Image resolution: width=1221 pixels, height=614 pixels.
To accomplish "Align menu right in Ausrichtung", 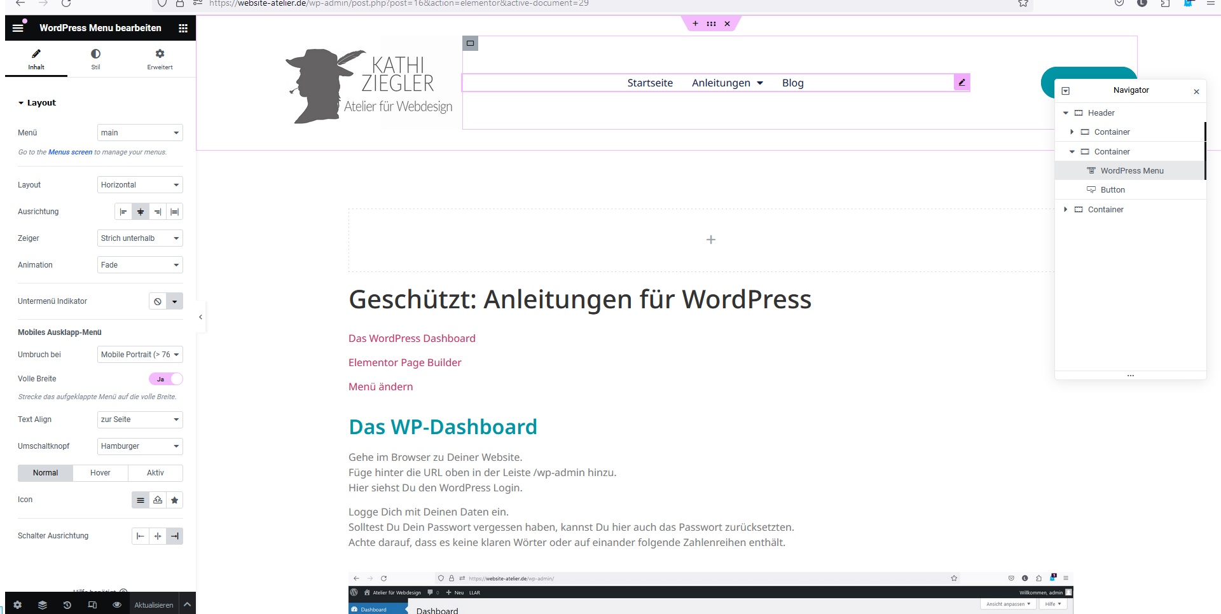I will point(158,212).
